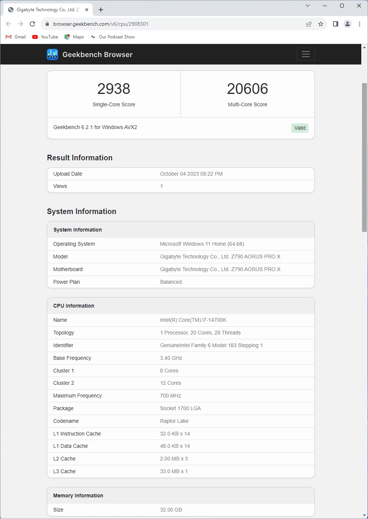This screenshot has height=519, width=368.
Task: Click the browser Forward arrow
Action: [20, 24]
